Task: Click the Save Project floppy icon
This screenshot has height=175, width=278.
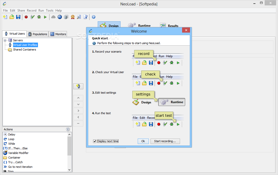Action: tap(18, 17)
